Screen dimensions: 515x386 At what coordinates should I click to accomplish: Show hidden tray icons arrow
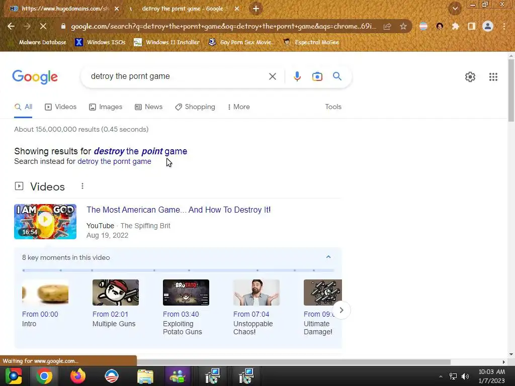(x=441, y=376)
